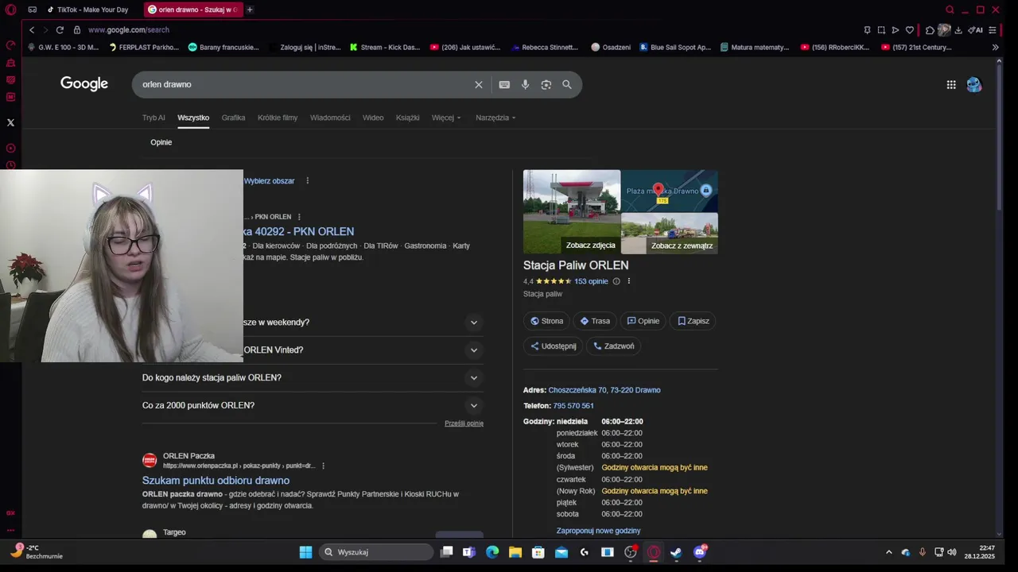Open Steam from the taskbar
This screenshot has height=572, width=1018.
pyautogui.click(x=676, y=552)
